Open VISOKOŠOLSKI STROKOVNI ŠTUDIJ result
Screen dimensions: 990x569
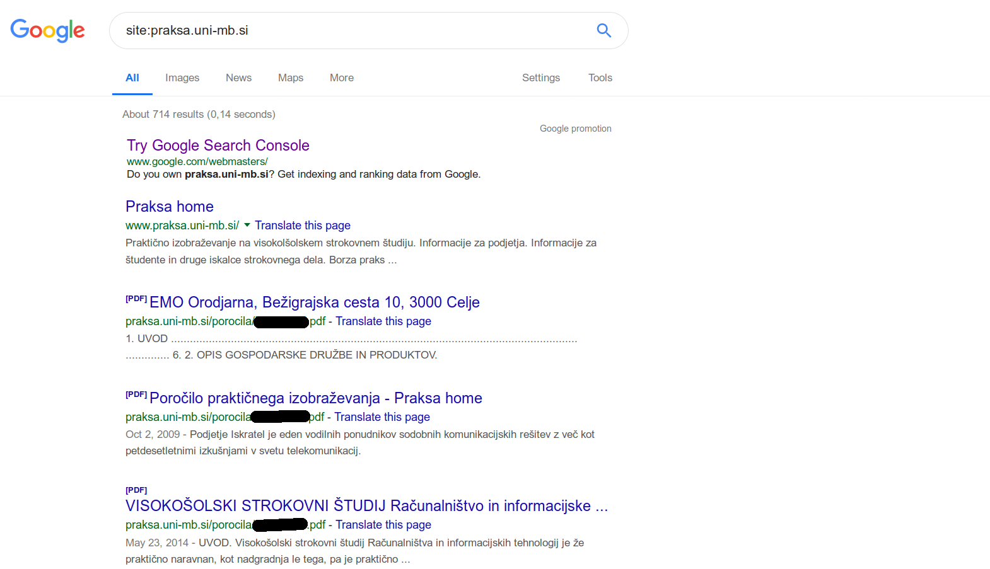[366, 506]
